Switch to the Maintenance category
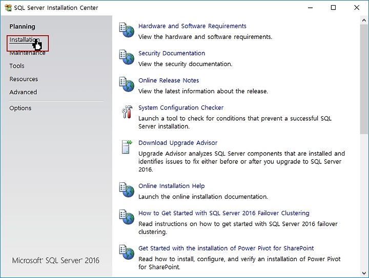The width and height of the screenshot is (369, 278). [x=27, y=53]
